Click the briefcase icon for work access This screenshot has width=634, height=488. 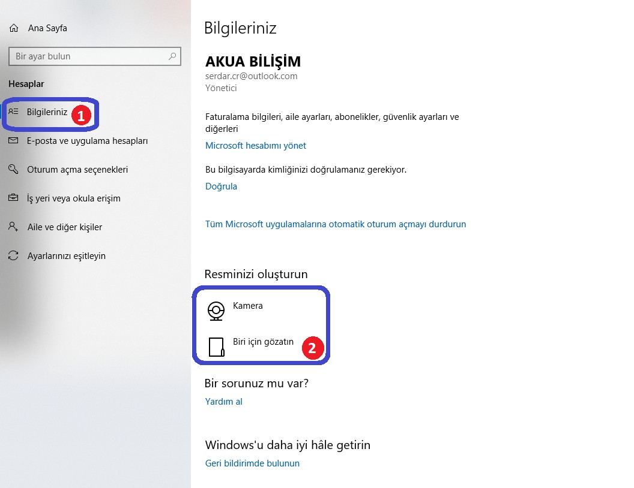coord(14,198)
